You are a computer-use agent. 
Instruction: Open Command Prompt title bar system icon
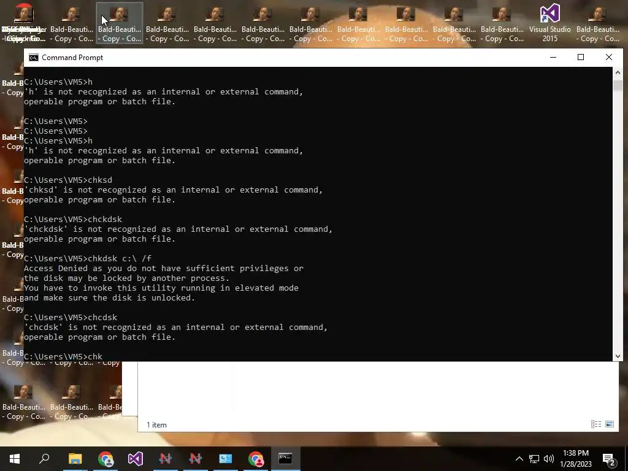click(34, 57)
